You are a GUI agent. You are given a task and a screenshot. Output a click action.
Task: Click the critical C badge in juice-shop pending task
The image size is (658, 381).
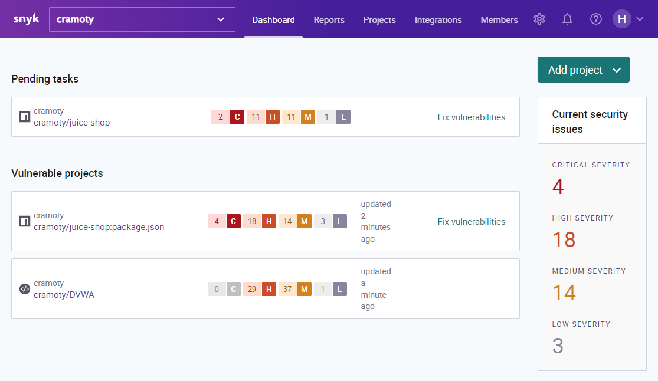point(237,117)
